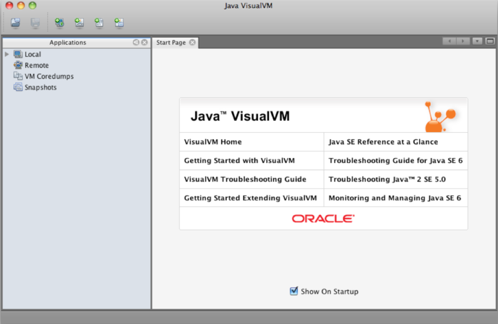Open VisualVM Troubleshooting Guide link
This screenshot has height=324, width=498.
point(245,179)
